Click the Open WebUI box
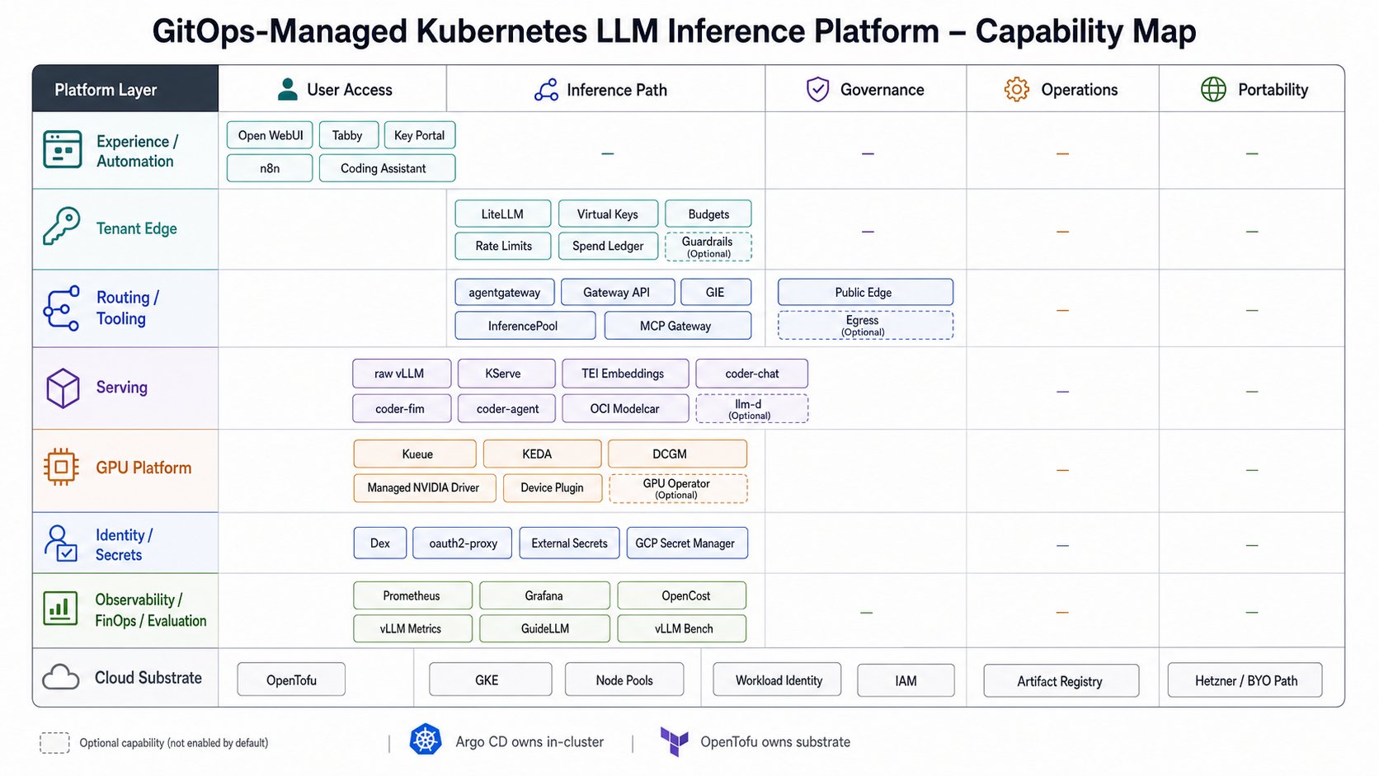 click(270, 135)
